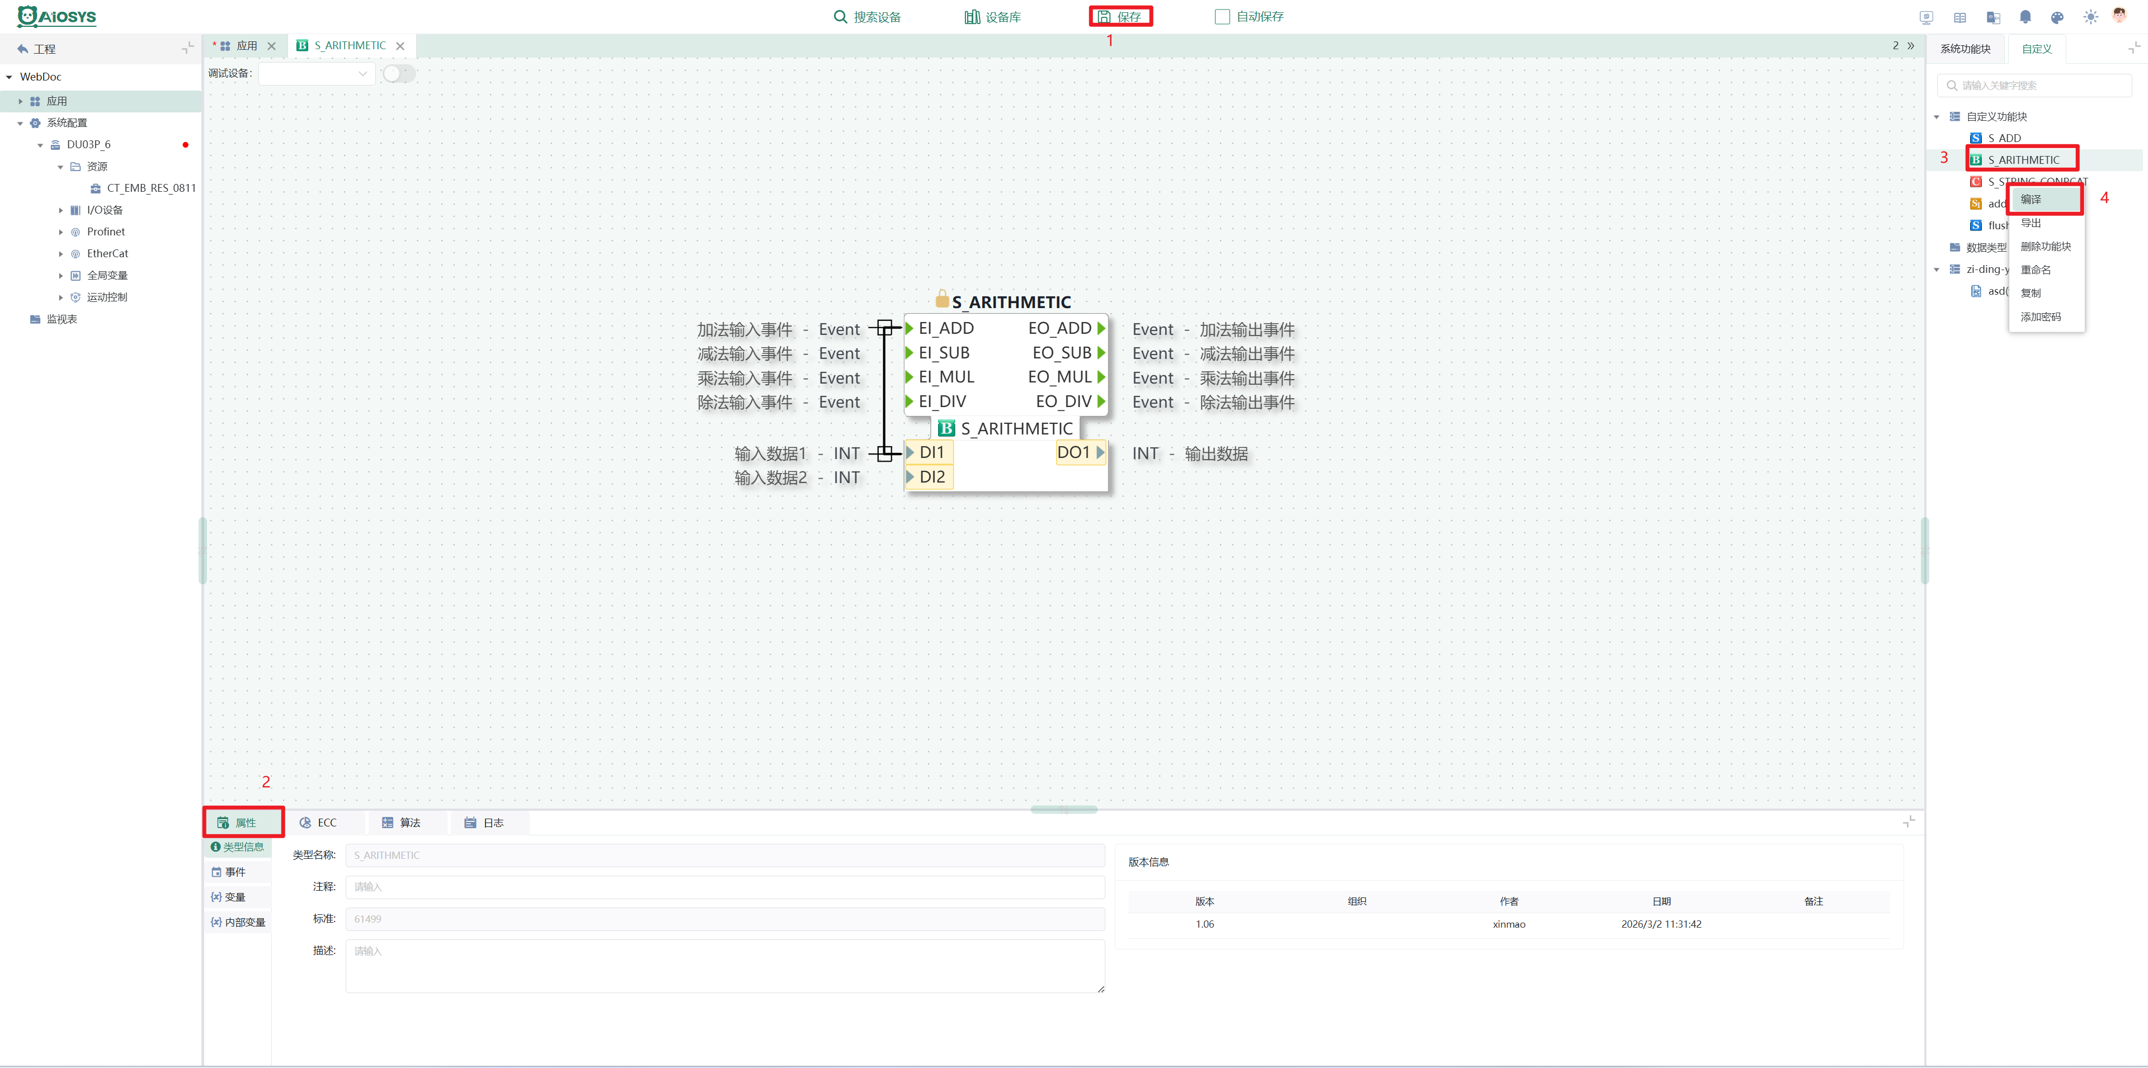Select CT_EMB_RES_0811 resource item
The width and height of the screenshot is (2148, 1068).
143,188
